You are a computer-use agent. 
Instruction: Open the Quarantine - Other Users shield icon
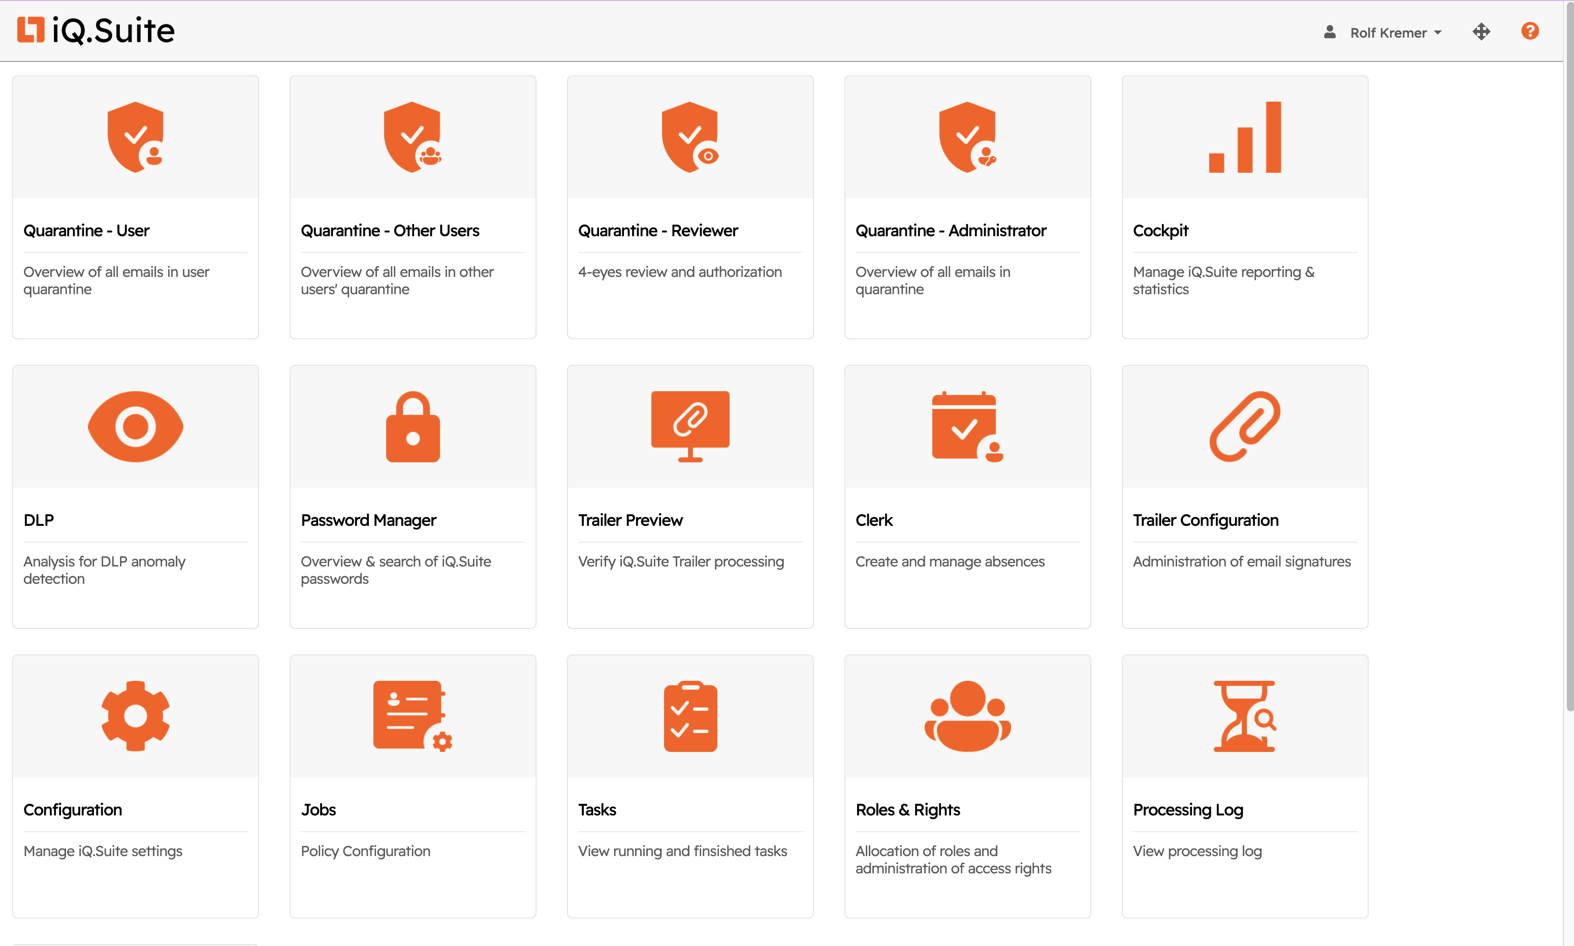pyautogui.click(x=413, y=137)
